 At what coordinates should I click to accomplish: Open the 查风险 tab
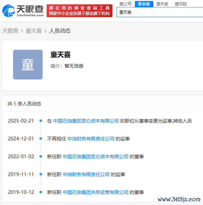click(181, 4)
